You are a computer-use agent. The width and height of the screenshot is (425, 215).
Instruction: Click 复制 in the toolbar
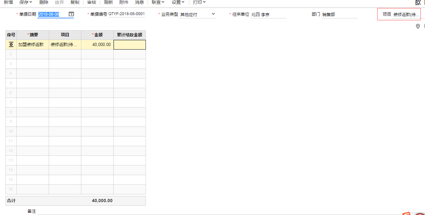(75, 3)
